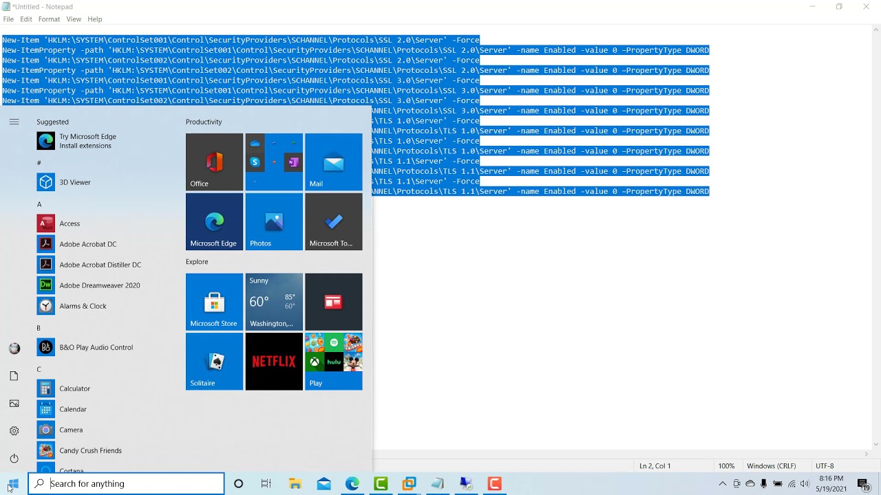This screenshot has height=495, width=881.
Task: Launch the Calculator app
Action: [103, 388]
